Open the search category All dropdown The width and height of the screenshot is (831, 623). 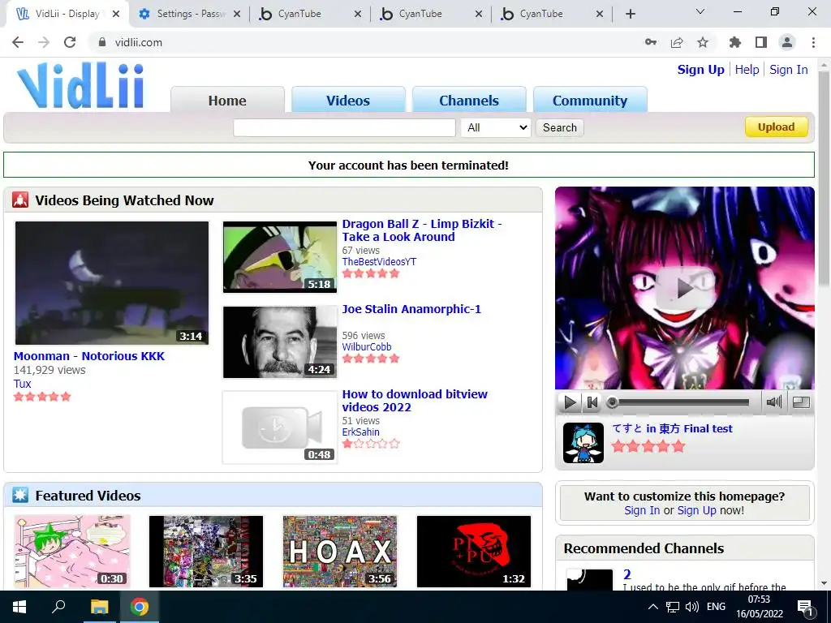496,127
